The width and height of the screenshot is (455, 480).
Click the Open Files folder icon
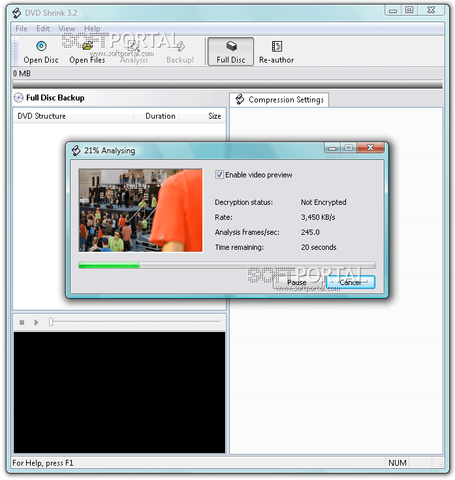coord(87,46)
